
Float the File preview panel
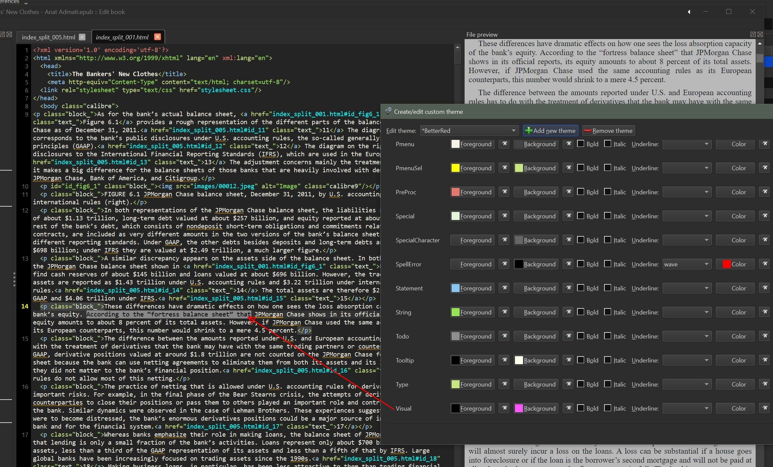[753, 34]
